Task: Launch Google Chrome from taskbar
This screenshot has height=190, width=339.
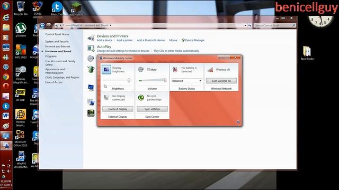Action: pyautogui.click(x=6, y=77)
